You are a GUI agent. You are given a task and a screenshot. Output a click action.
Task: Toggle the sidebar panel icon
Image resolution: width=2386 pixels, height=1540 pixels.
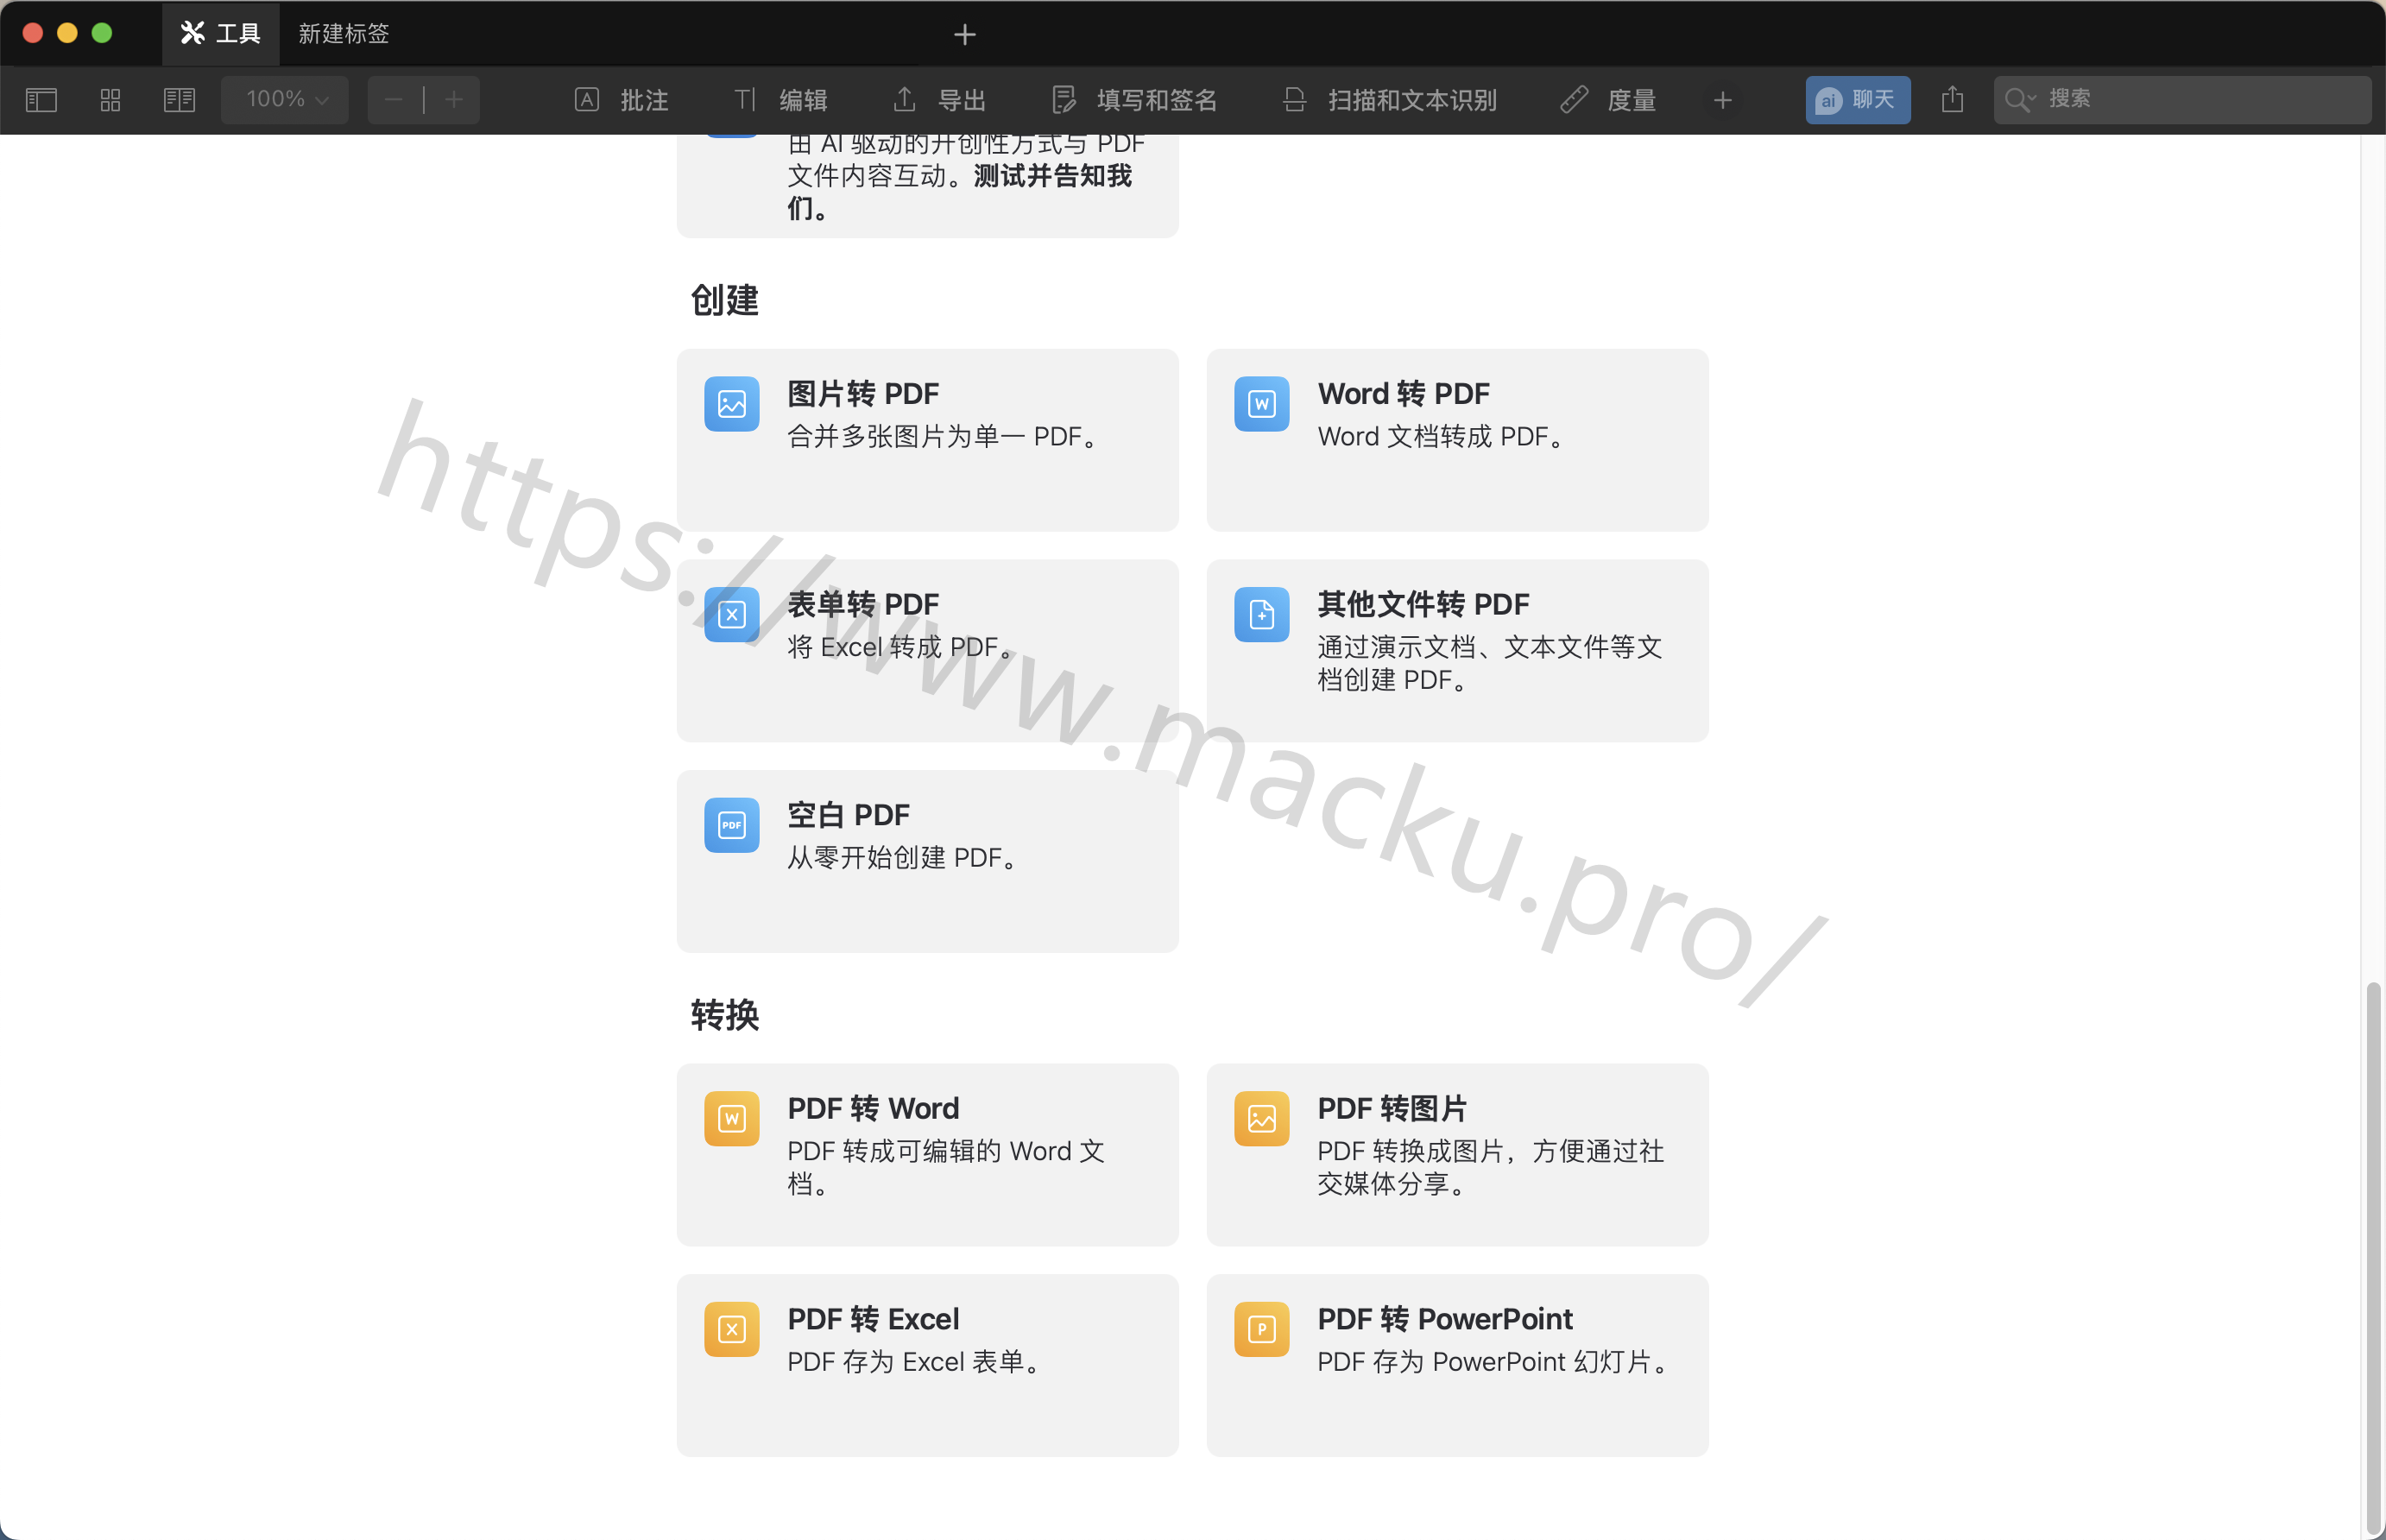[x=41, y=99]
